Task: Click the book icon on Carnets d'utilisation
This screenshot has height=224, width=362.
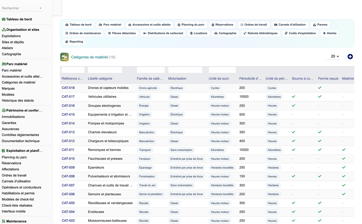Action: point(276,25)
